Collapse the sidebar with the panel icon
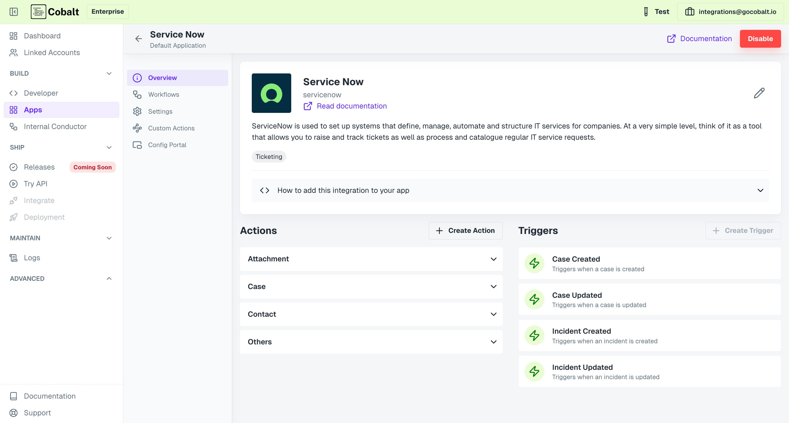 coord(14,12)
